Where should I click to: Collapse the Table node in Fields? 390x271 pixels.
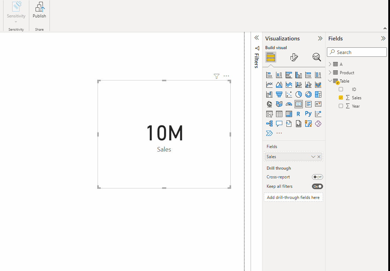[330, 81]
